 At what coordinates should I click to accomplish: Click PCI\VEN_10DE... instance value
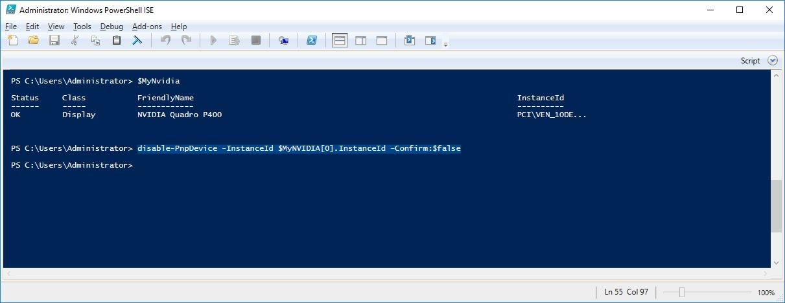(x=552, y=115)
